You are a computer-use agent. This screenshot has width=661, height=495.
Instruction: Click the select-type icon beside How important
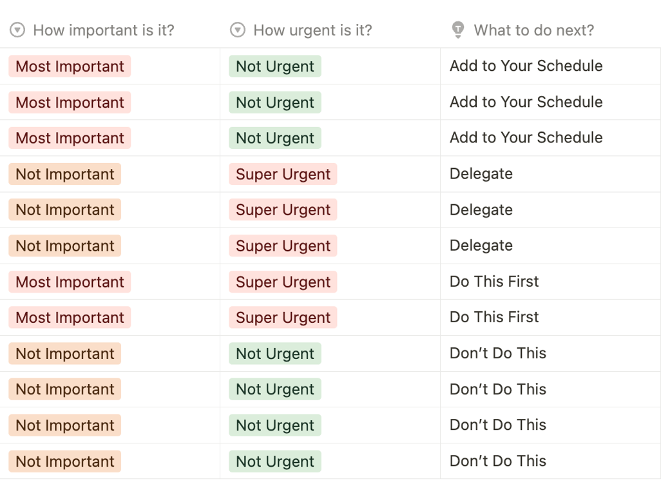17,30
